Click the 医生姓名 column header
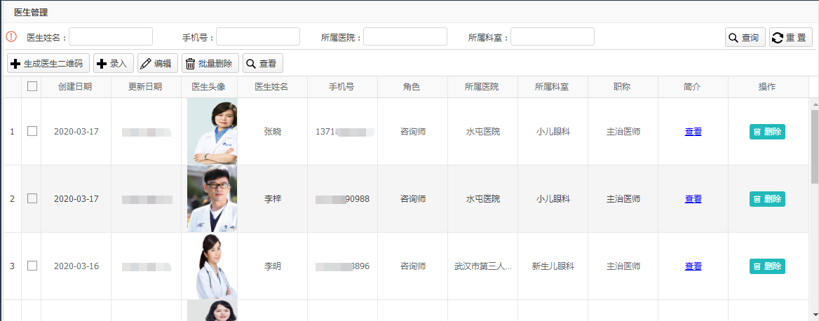819x321 pixels. click(x=272, y=87)
